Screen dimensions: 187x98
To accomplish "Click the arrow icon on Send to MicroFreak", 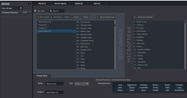I will pyautogui.click(x=98, y=17).
